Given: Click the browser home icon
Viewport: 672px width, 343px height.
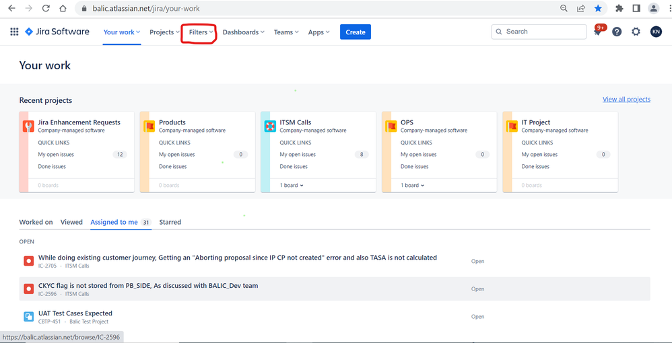Looking at the screenshot, I should click(63, 8).
